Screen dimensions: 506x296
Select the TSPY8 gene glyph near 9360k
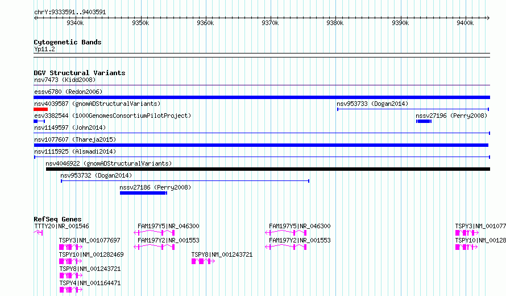[204, 261]
